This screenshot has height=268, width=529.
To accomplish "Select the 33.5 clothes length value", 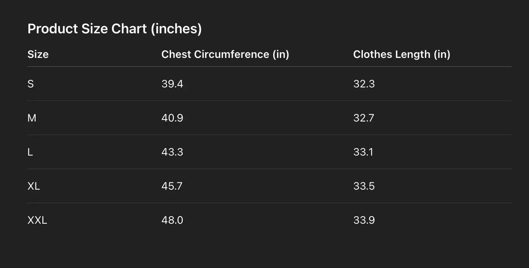I will [x=364, y=186].
